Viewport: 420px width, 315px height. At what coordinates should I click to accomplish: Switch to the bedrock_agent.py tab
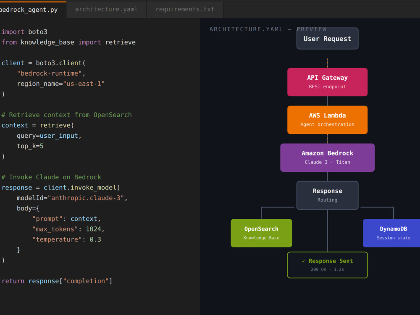coord(33,10)
